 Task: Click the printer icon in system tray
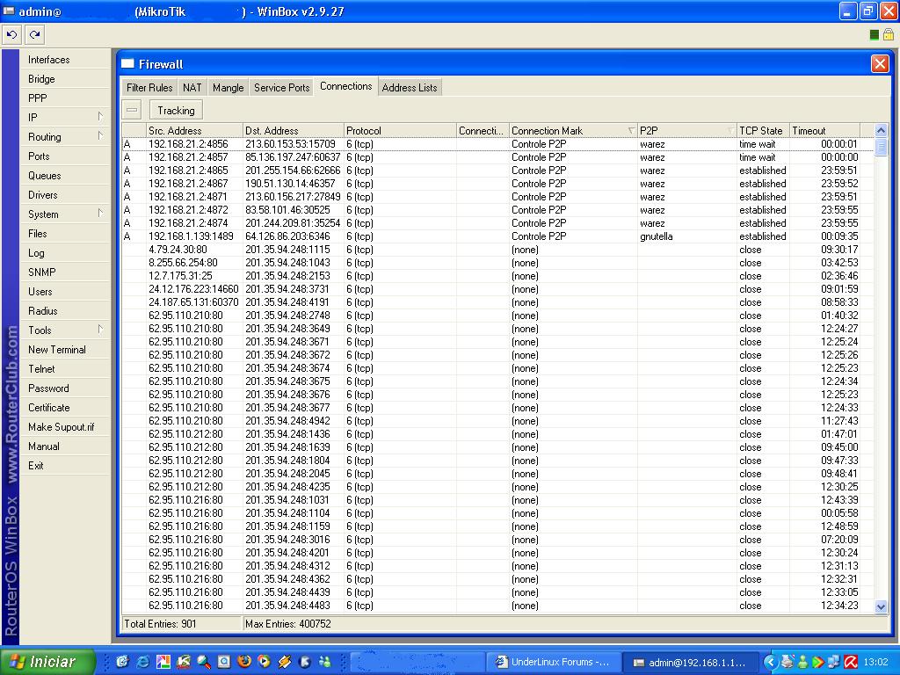[x=787, y=663]
